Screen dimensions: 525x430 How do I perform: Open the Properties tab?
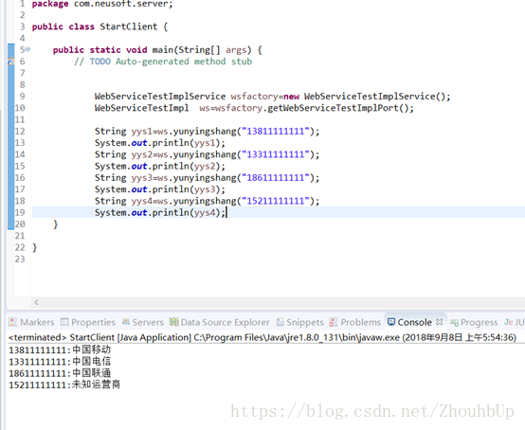tap(88, 322)
